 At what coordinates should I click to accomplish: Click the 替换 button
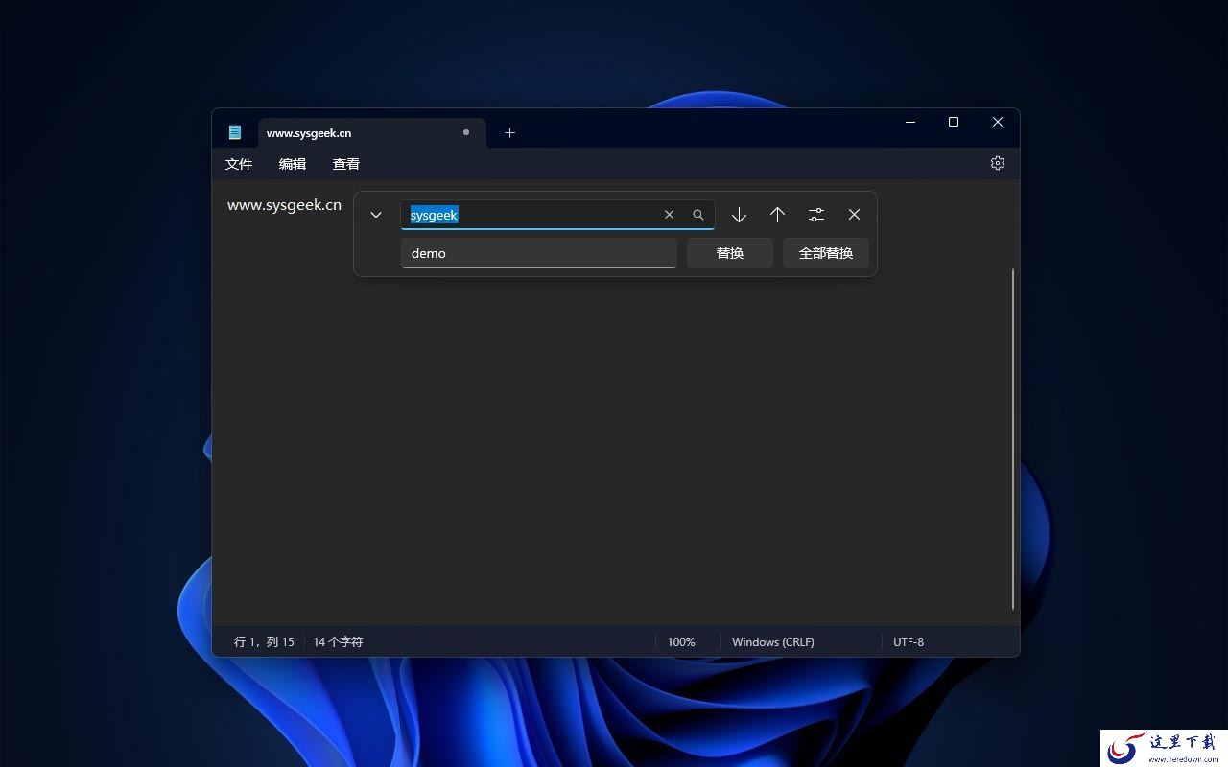[730, 253]
